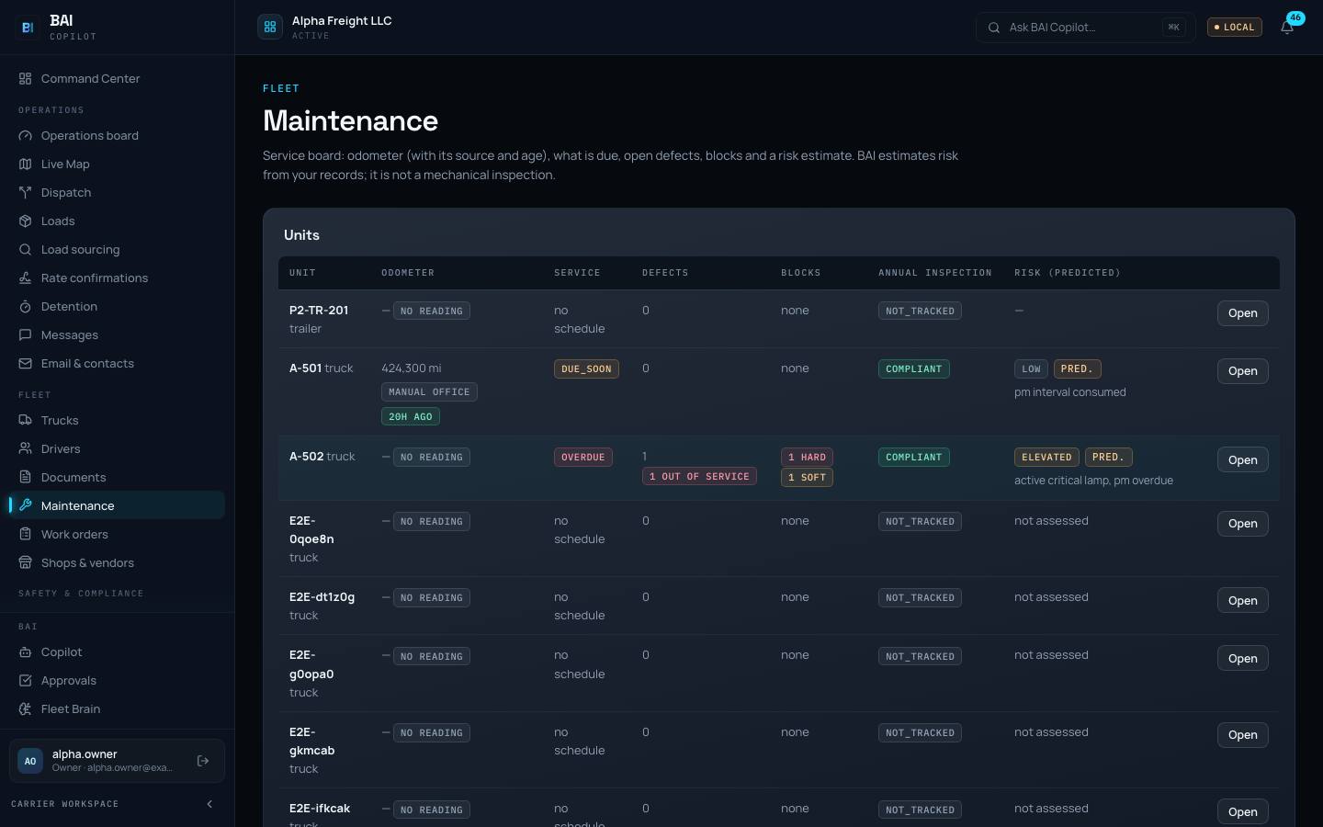Open unit P2-TR-201
The width and height of the screenshot is (1323, 827).
pyautogui.click(x=1242, y=313)
